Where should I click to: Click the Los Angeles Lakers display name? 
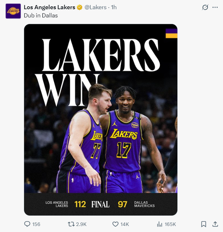point(49,7)
